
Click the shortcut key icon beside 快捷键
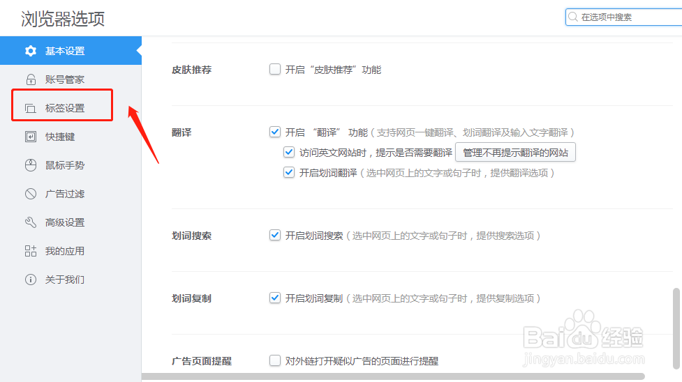point(31,137)
